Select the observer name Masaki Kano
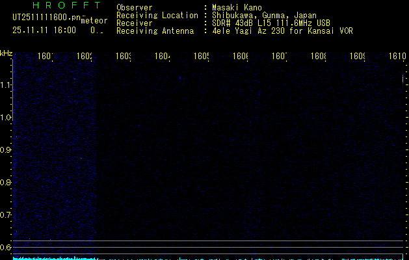The height and width of the screenshot is (260, 409). (x=237, y=8)
